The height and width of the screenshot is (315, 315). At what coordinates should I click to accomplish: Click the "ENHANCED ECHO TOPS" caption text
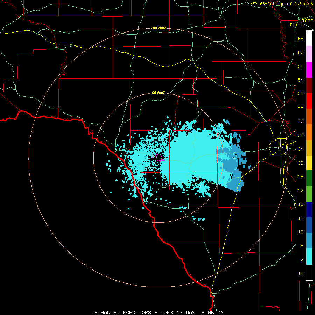[123, 313]
